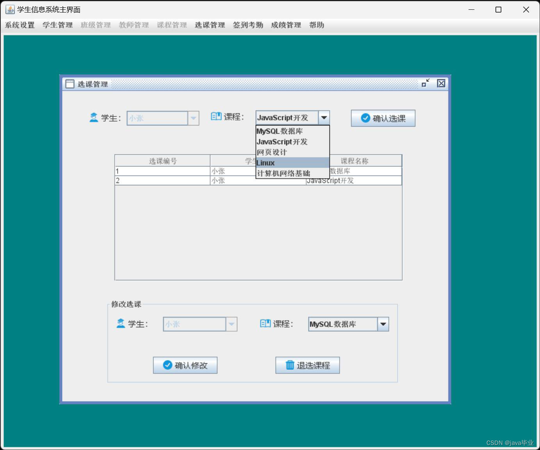
Task: Select JavaScript开发 in the dropdown list
Action: coord(292,142)
